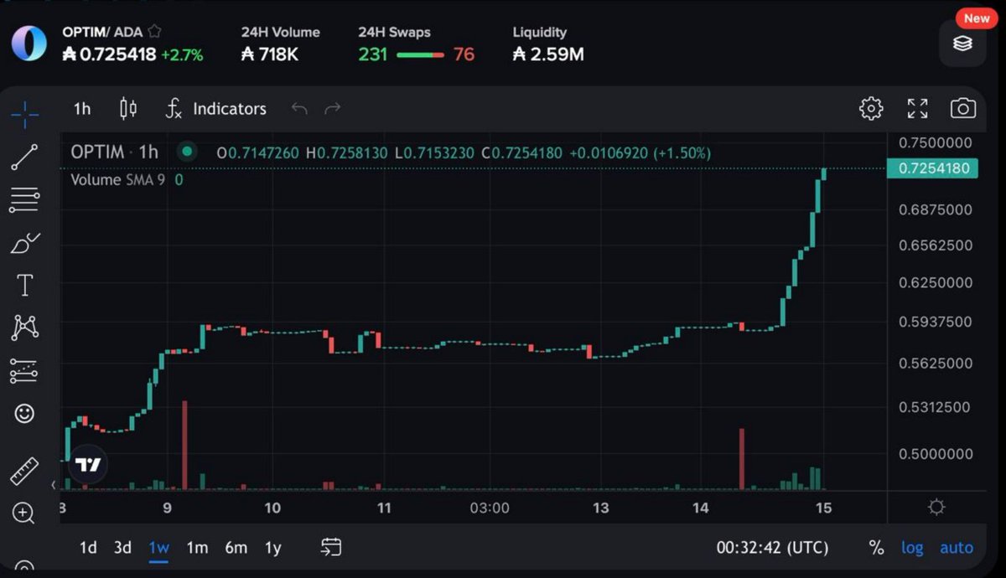Open the emoji icons tool
The image size is (1006, 578).
(x=25, y=413)
